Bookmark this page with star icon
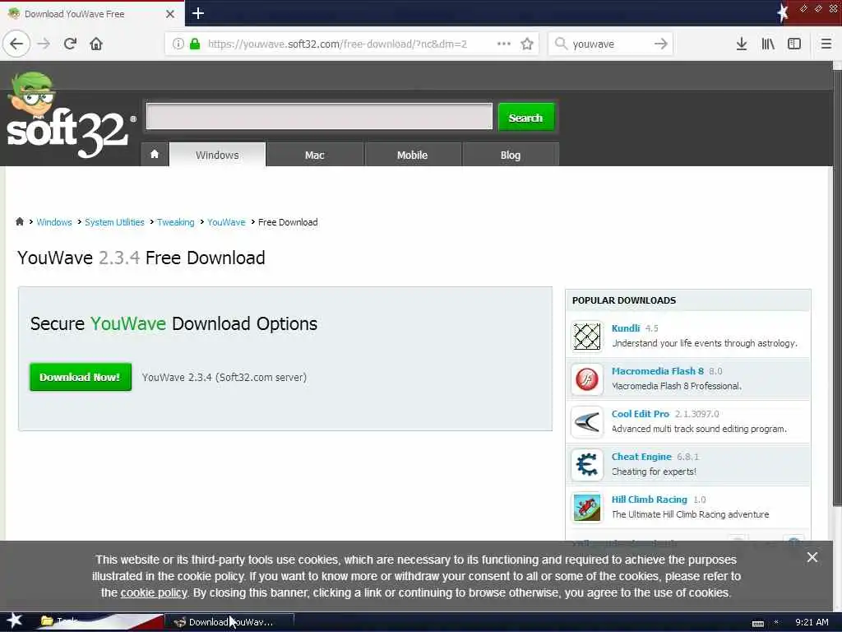 pos(527,44)
